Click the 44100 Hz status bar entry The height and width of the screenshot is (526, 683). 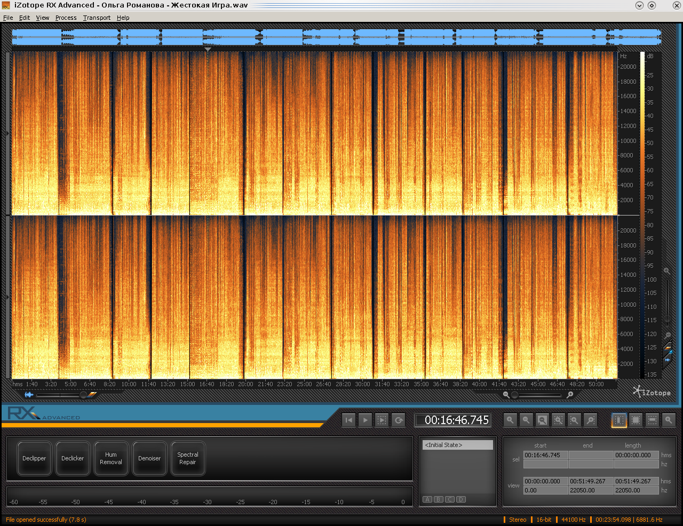click(x=573, y=520)
